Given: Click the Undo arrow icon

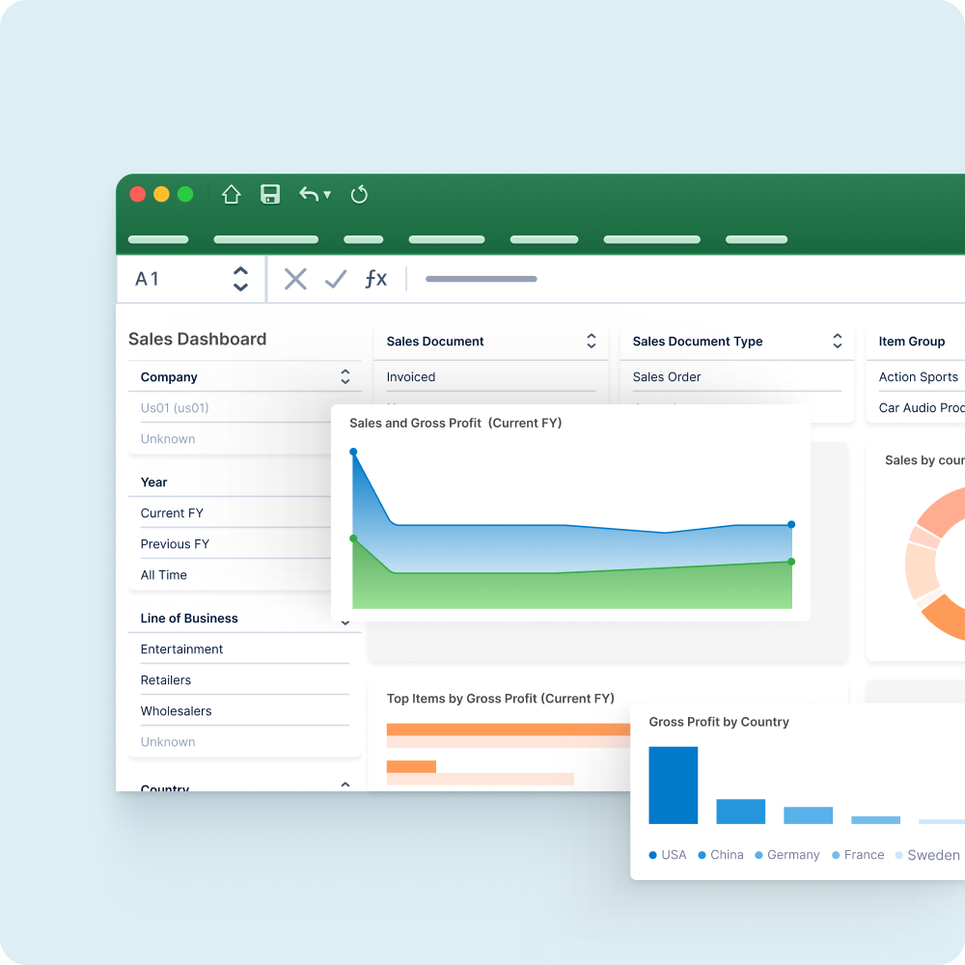Looking at the screenshot, I should 309,195.
